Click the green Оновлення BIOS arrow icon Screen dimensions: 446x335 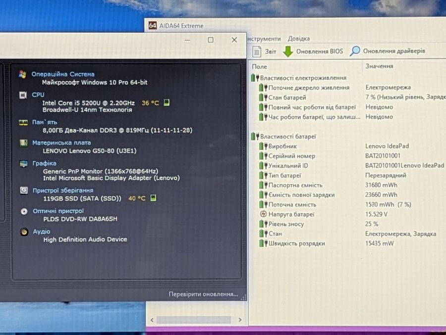point(288,51)
